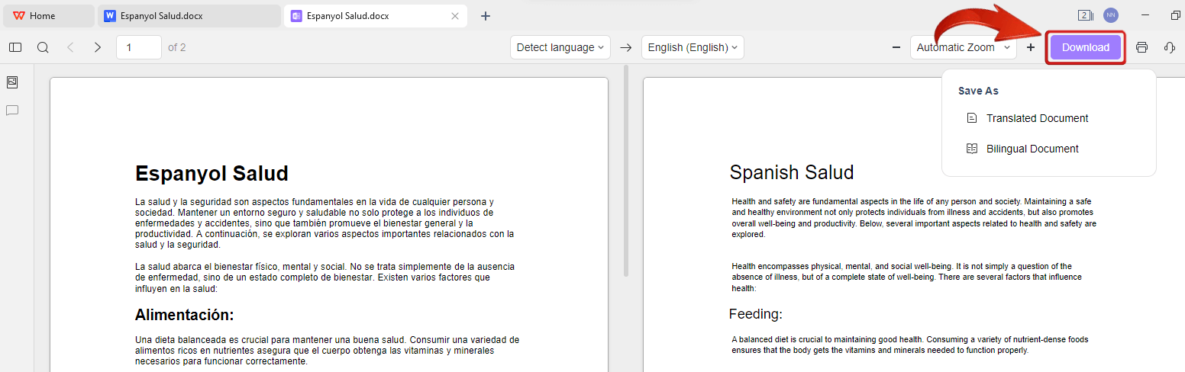Open the comments panel icon
This screenshot has width=1185, height=372.
pyautogui.click(x=12, y=111)
